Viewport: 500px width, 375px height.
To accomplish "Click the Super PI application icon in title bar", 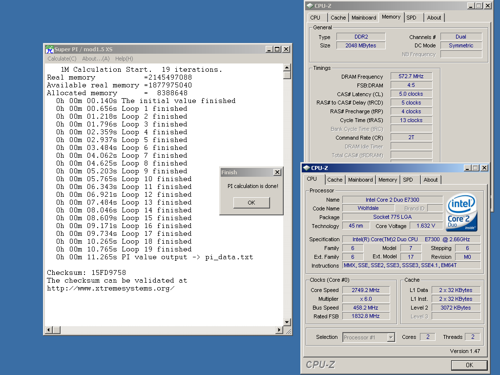I will (x=49, y=49).
